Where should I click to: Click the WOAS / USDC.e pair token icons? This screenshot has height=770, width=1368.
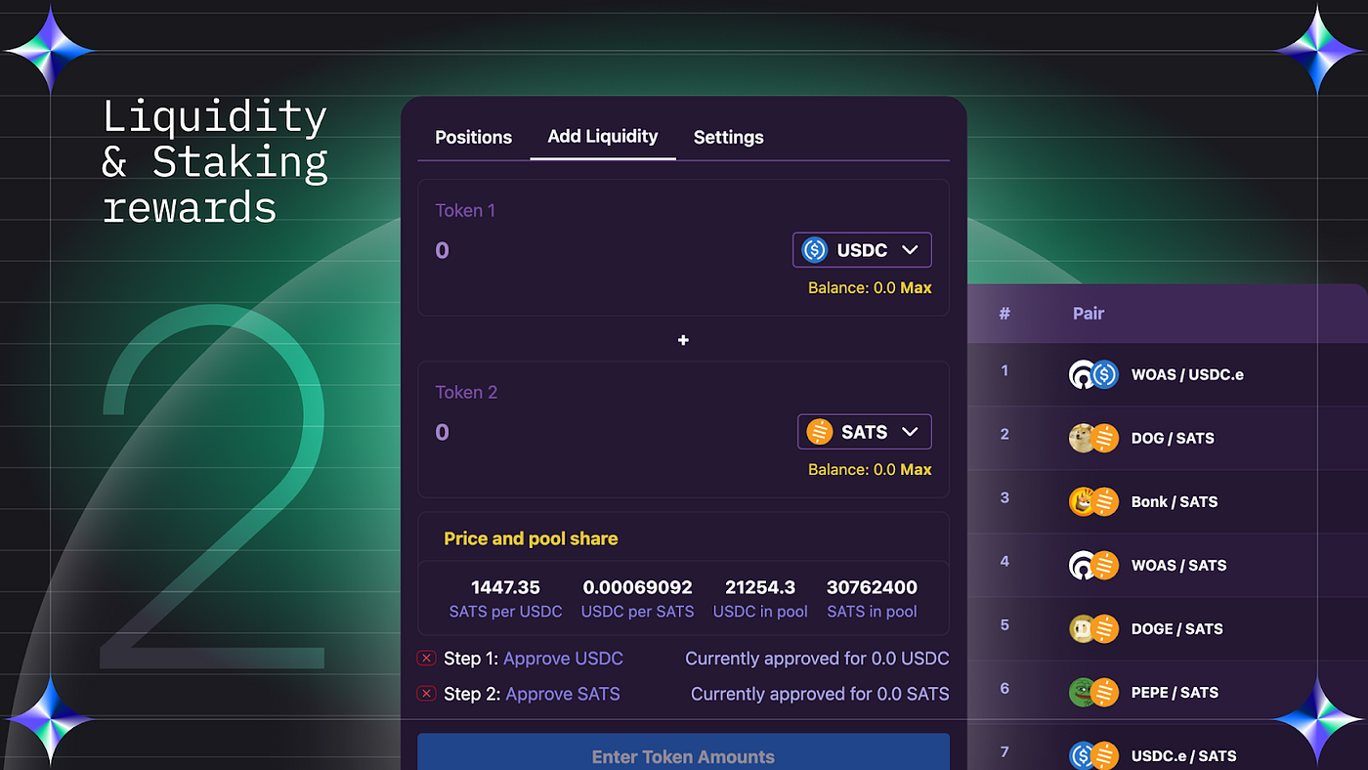point(1093,374)
